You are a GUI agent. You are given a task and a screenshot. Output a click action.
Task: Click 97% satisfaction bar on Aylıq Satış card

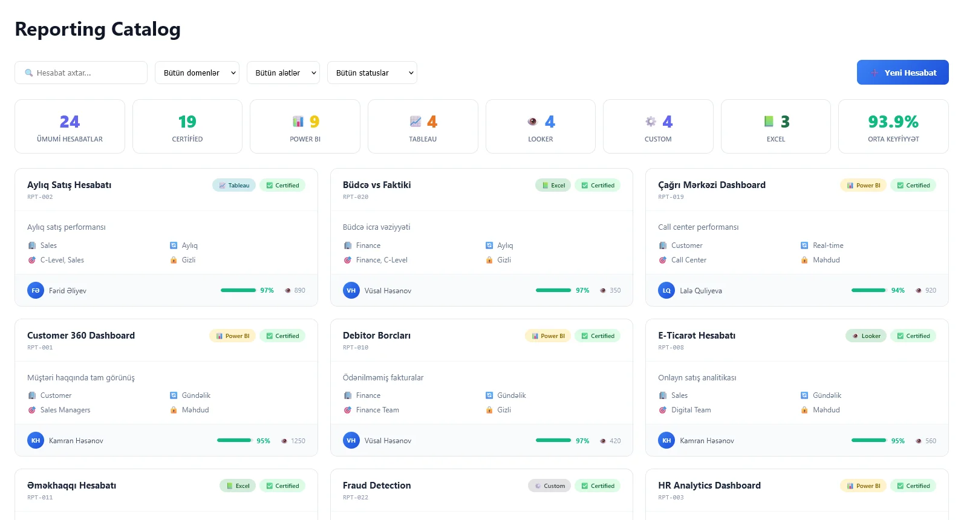pyautogui.click(x=238, y=290)
